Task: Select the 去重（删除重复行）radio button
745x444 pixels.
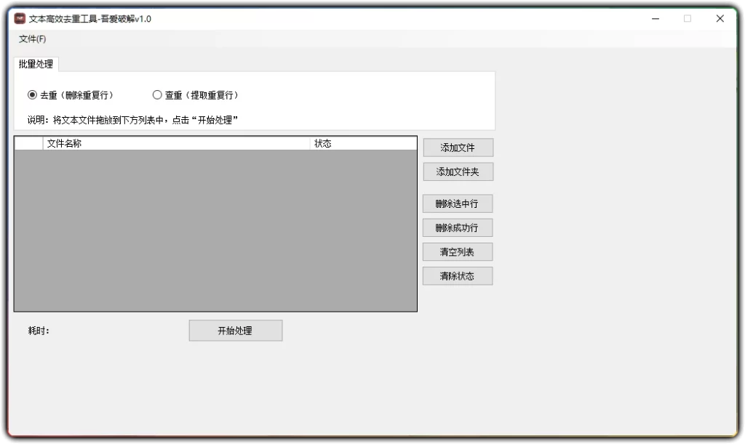Action: 31,94
